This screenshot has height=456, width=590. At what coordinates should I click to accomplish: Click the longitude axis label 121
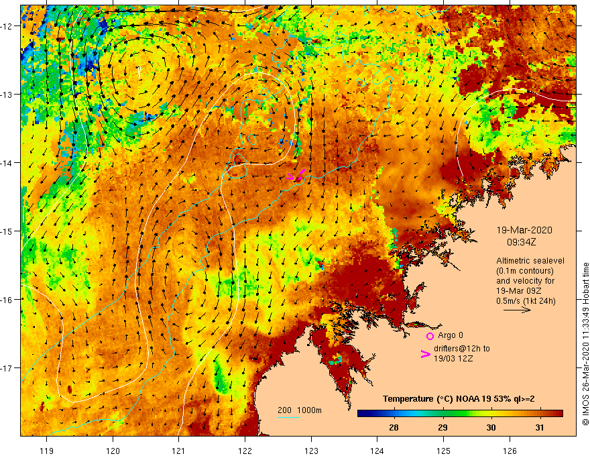179,451
